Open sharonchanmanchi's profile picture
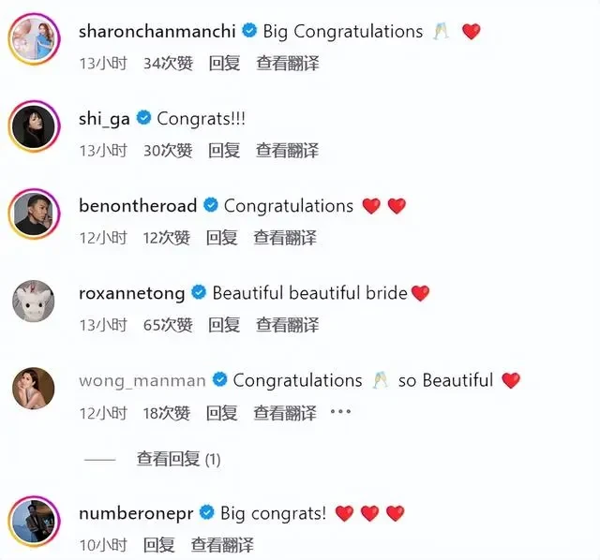 tap(34, 39)
